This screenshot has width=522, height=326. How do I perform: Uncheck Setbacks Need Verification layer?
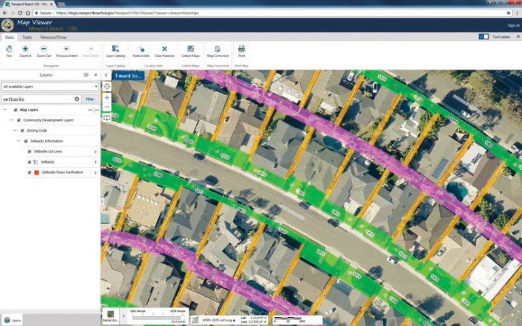point(29,173)
